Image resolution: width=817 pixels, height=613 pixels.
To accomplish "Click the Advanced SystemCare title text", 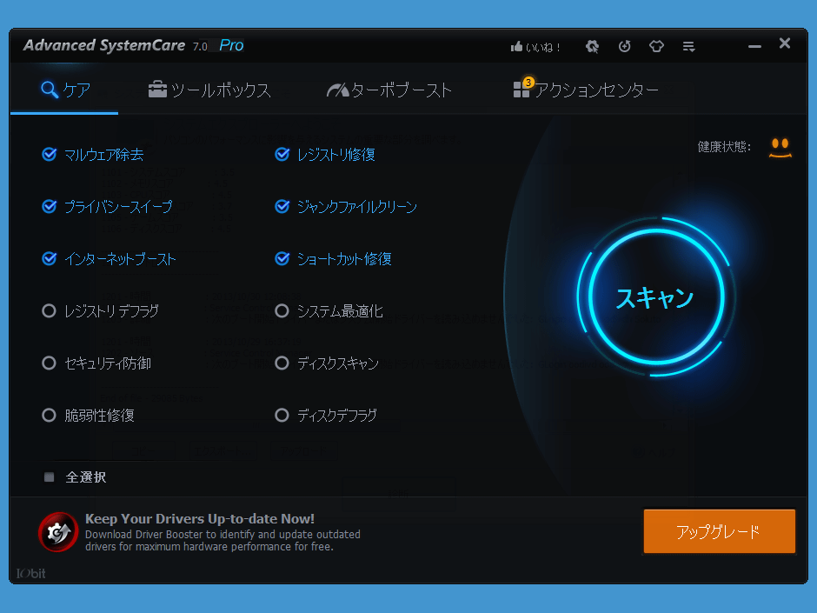I will pos(104,45).
